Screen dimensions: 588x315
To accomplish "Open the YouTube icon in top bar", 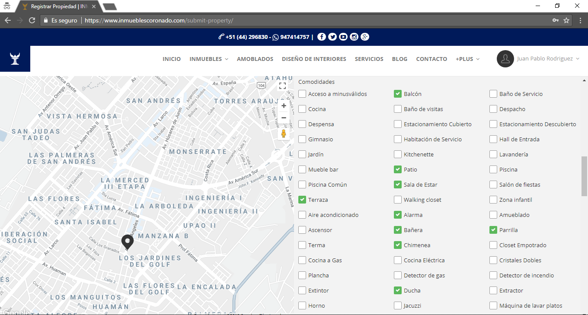I will tap(343, 37).
